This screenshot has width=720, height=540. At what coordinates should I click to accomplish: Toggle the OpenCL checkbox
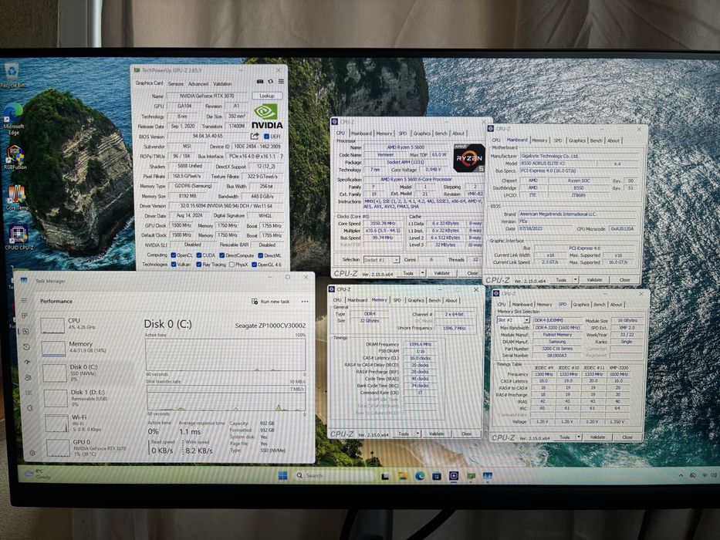(174, 255)
